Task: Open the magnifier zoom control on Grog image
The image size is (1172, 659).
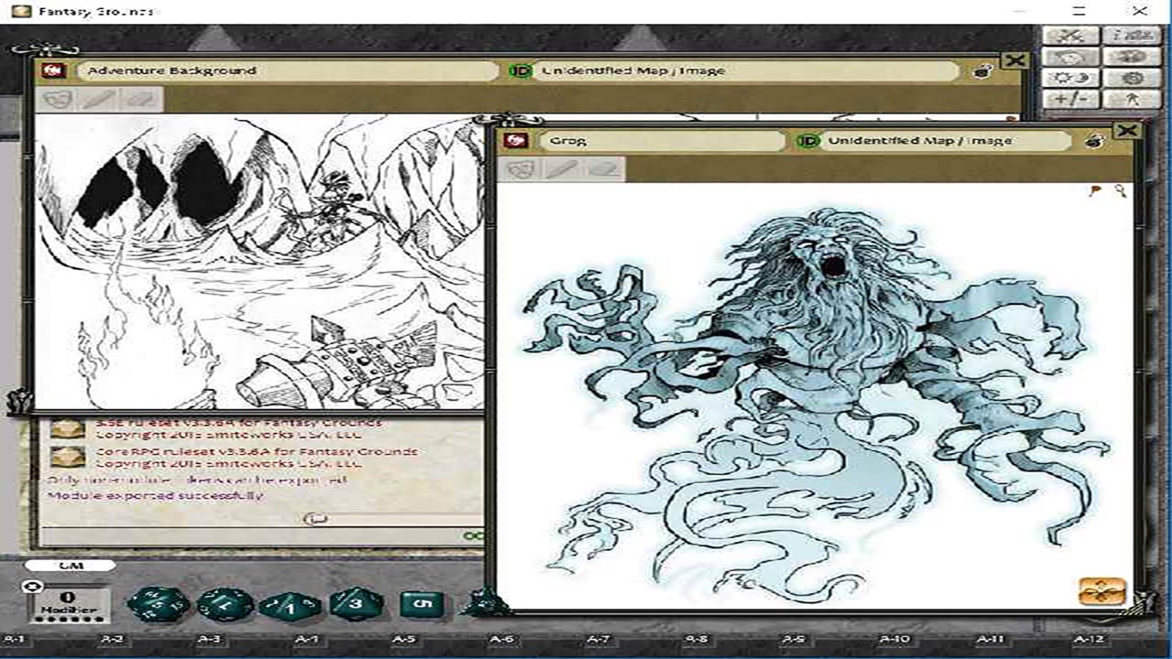Action: 1120,190
